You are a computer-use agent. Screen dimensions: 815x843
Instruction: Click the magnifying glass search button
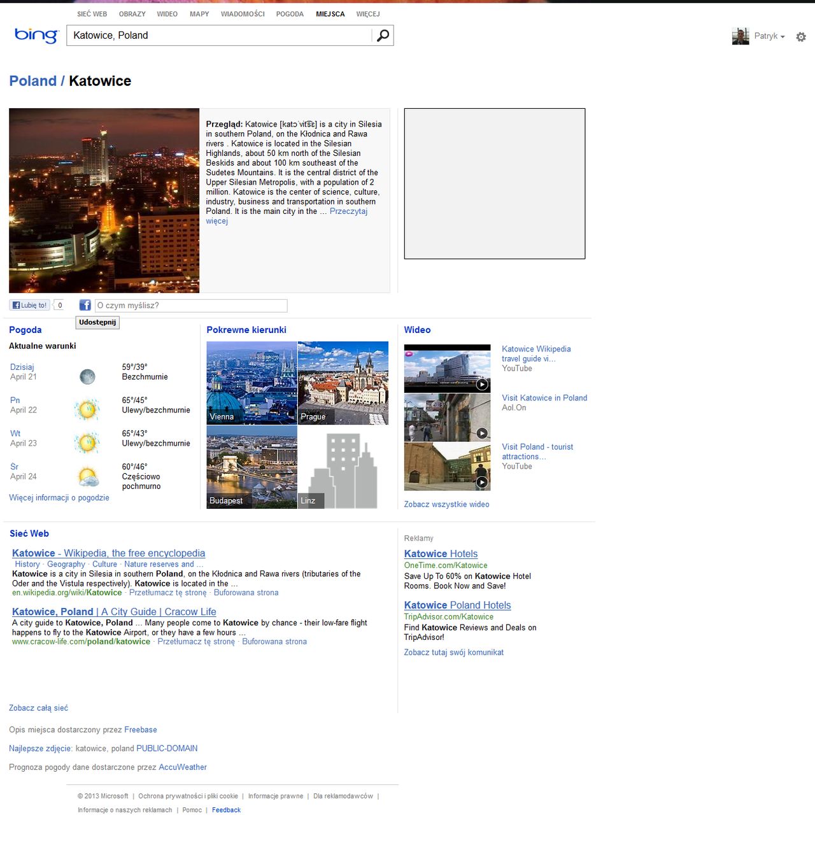[x=383, y=36]
